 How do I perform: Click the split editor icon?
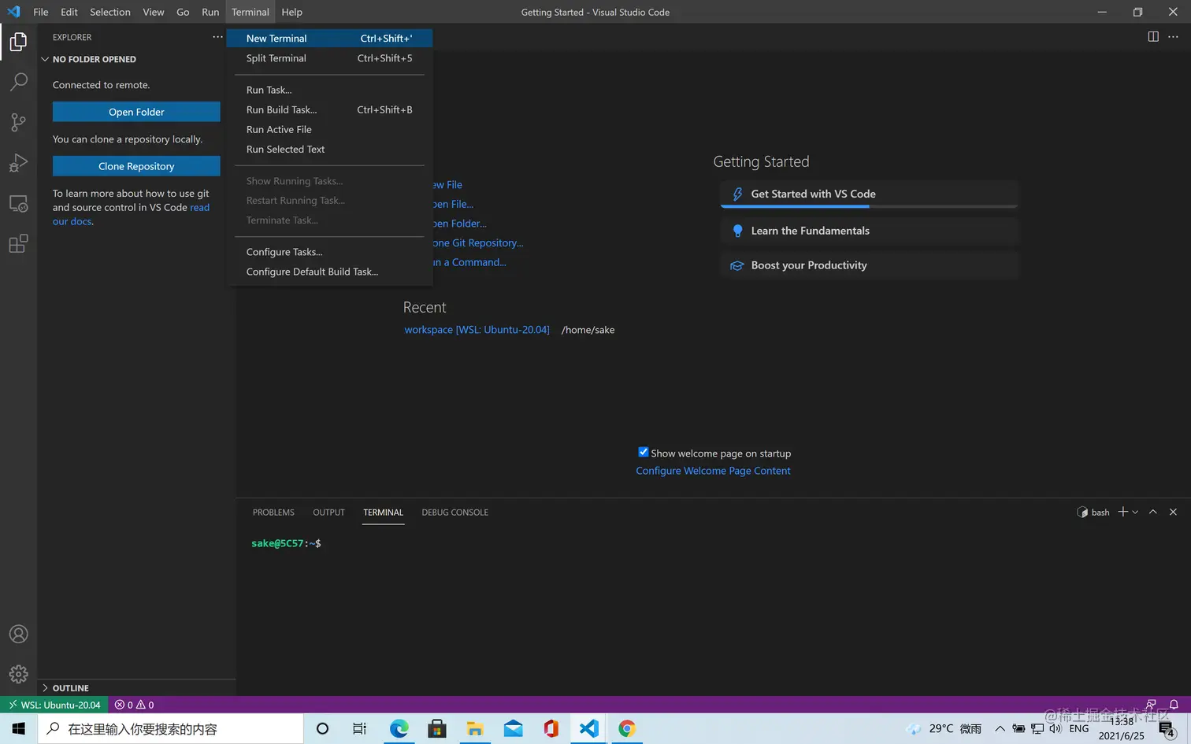pyautogui.click(x=1153, y=37)
